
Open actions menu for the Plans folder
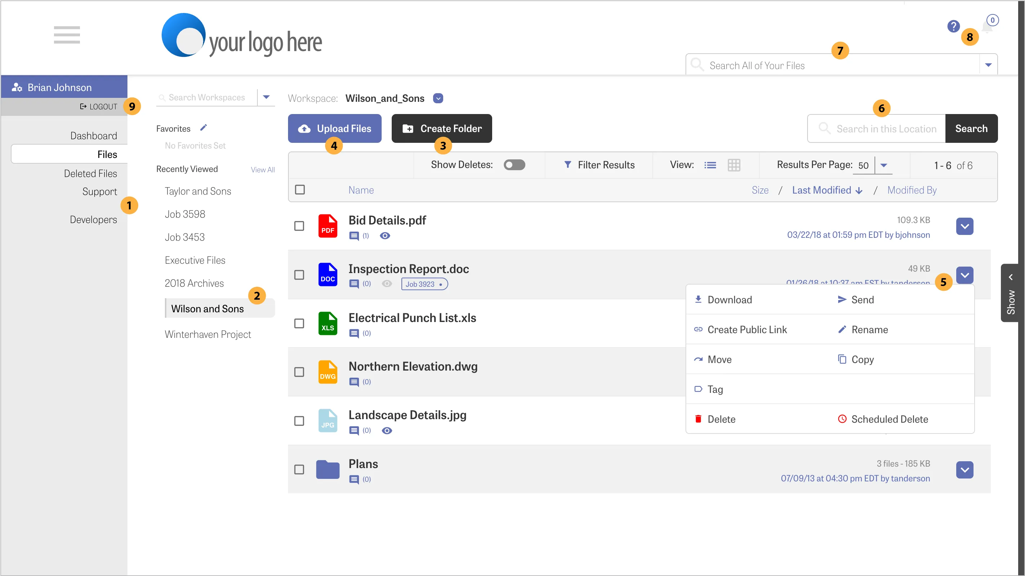click(x=965, y=470)
